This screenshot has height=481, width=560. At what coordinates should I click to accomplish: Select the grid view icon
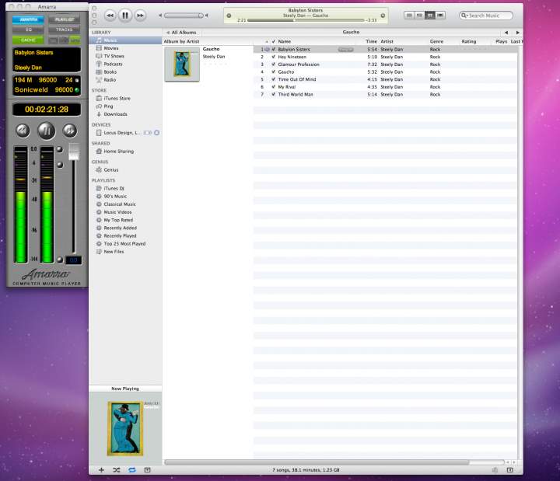430,16
